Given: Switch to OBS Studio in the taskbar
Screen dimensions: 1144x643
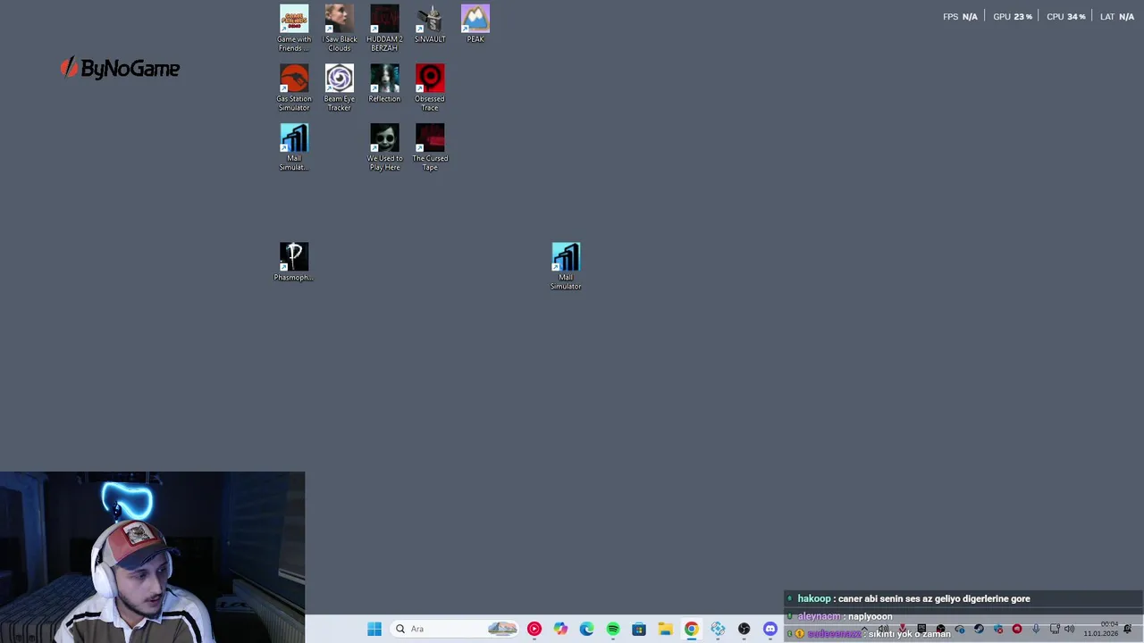Looking at the screenshot, I should [x=744, y=629].
